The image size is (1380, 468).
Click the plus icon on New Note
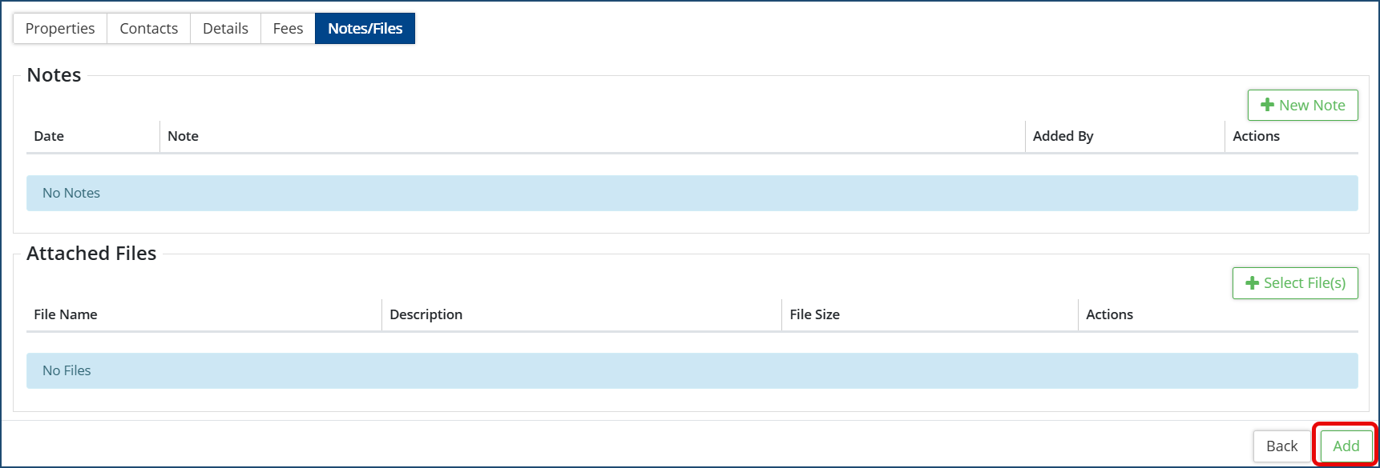pyautogui.click(x=1267, y=105)
